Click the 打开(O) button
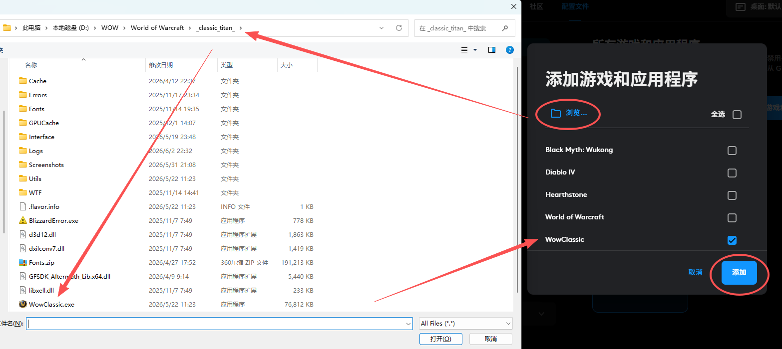The image size is (782, 349). coord(440,339)
